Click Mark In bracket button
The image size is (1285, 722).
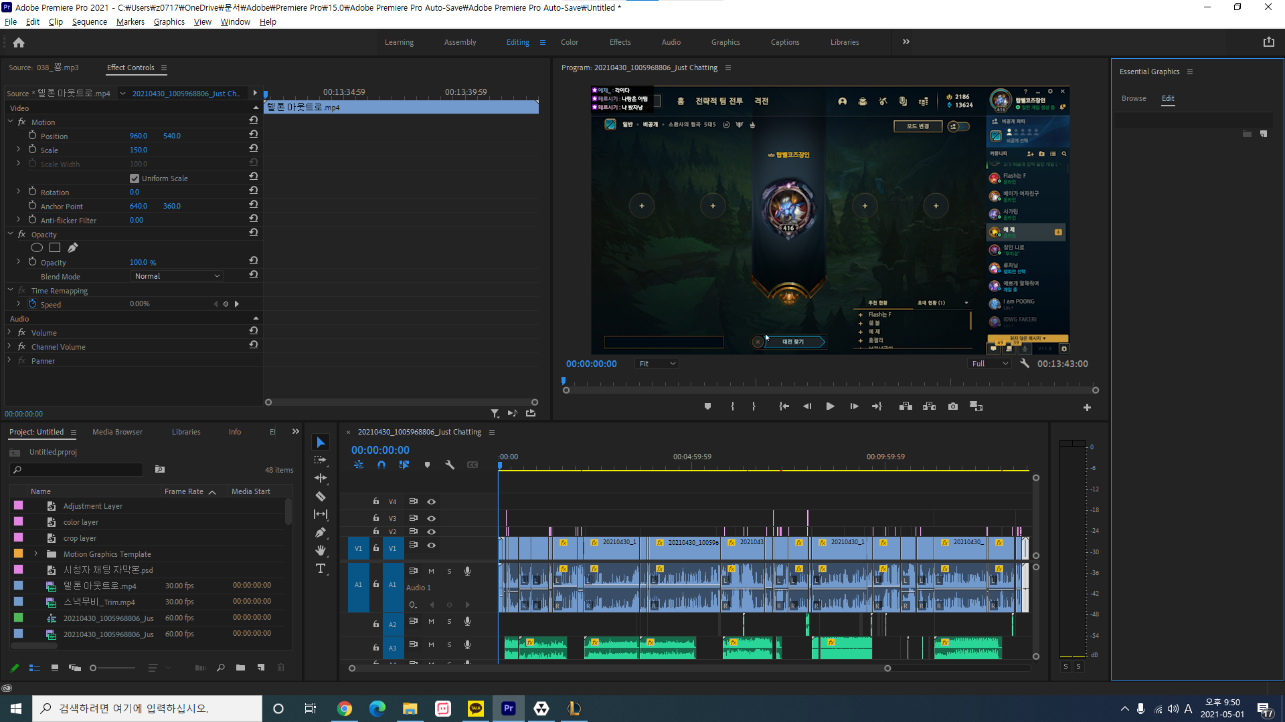(x=732, y=406)
